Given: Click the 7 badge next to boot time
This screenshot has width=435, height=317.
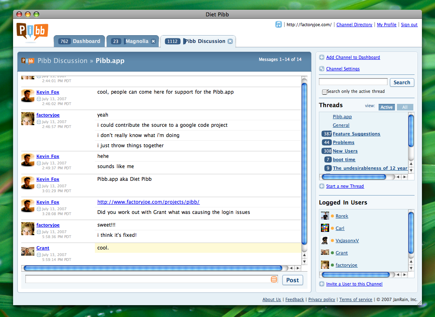Looking at the screenshot, I should pyautogui.click(x=328, y=160).
